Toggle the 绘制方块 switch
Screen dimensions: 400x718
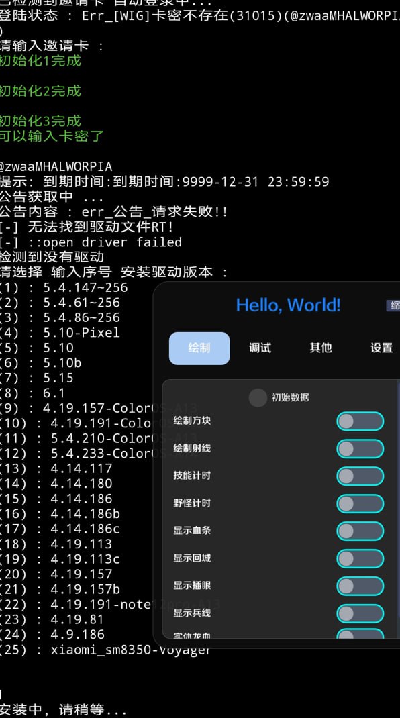(360, 421)
